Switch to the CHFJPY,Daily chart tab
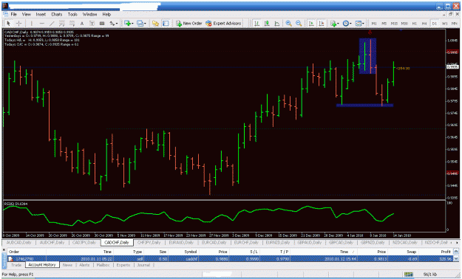Screen dimensions: 462x279 [149, 243]
